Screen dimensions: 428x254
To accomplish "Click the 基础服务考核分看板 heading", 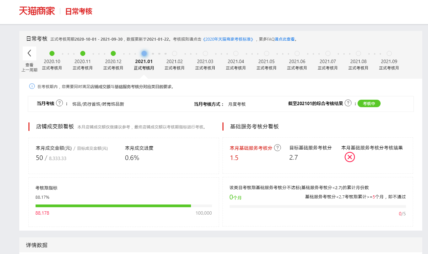I will [x=254, y=126].
